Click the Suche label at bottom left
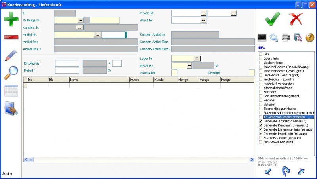 (7, 173)
